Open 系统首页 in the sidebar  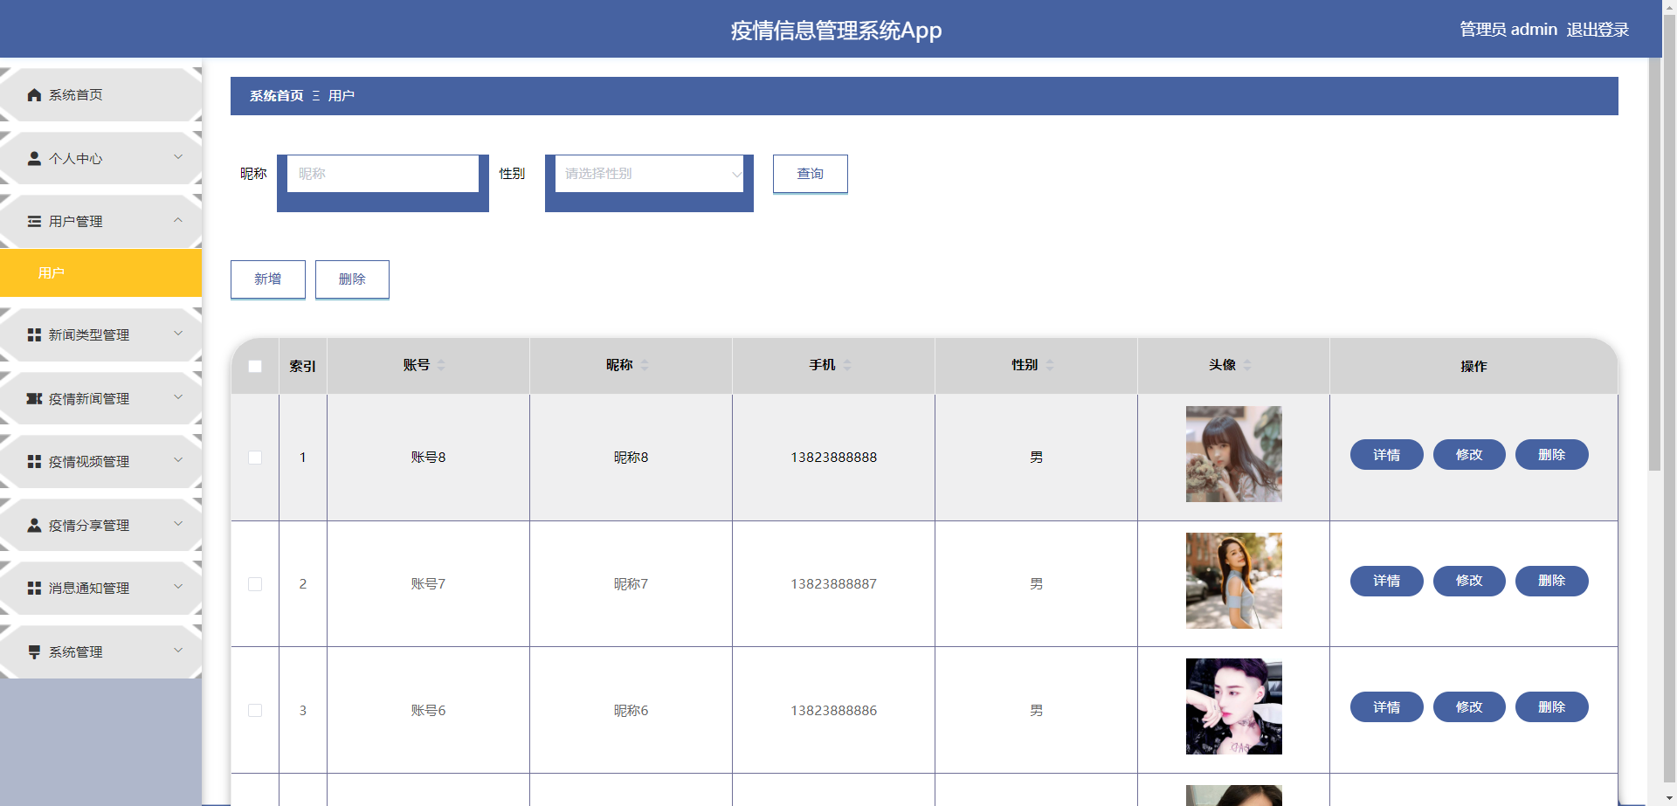click(x=100, y=95)
